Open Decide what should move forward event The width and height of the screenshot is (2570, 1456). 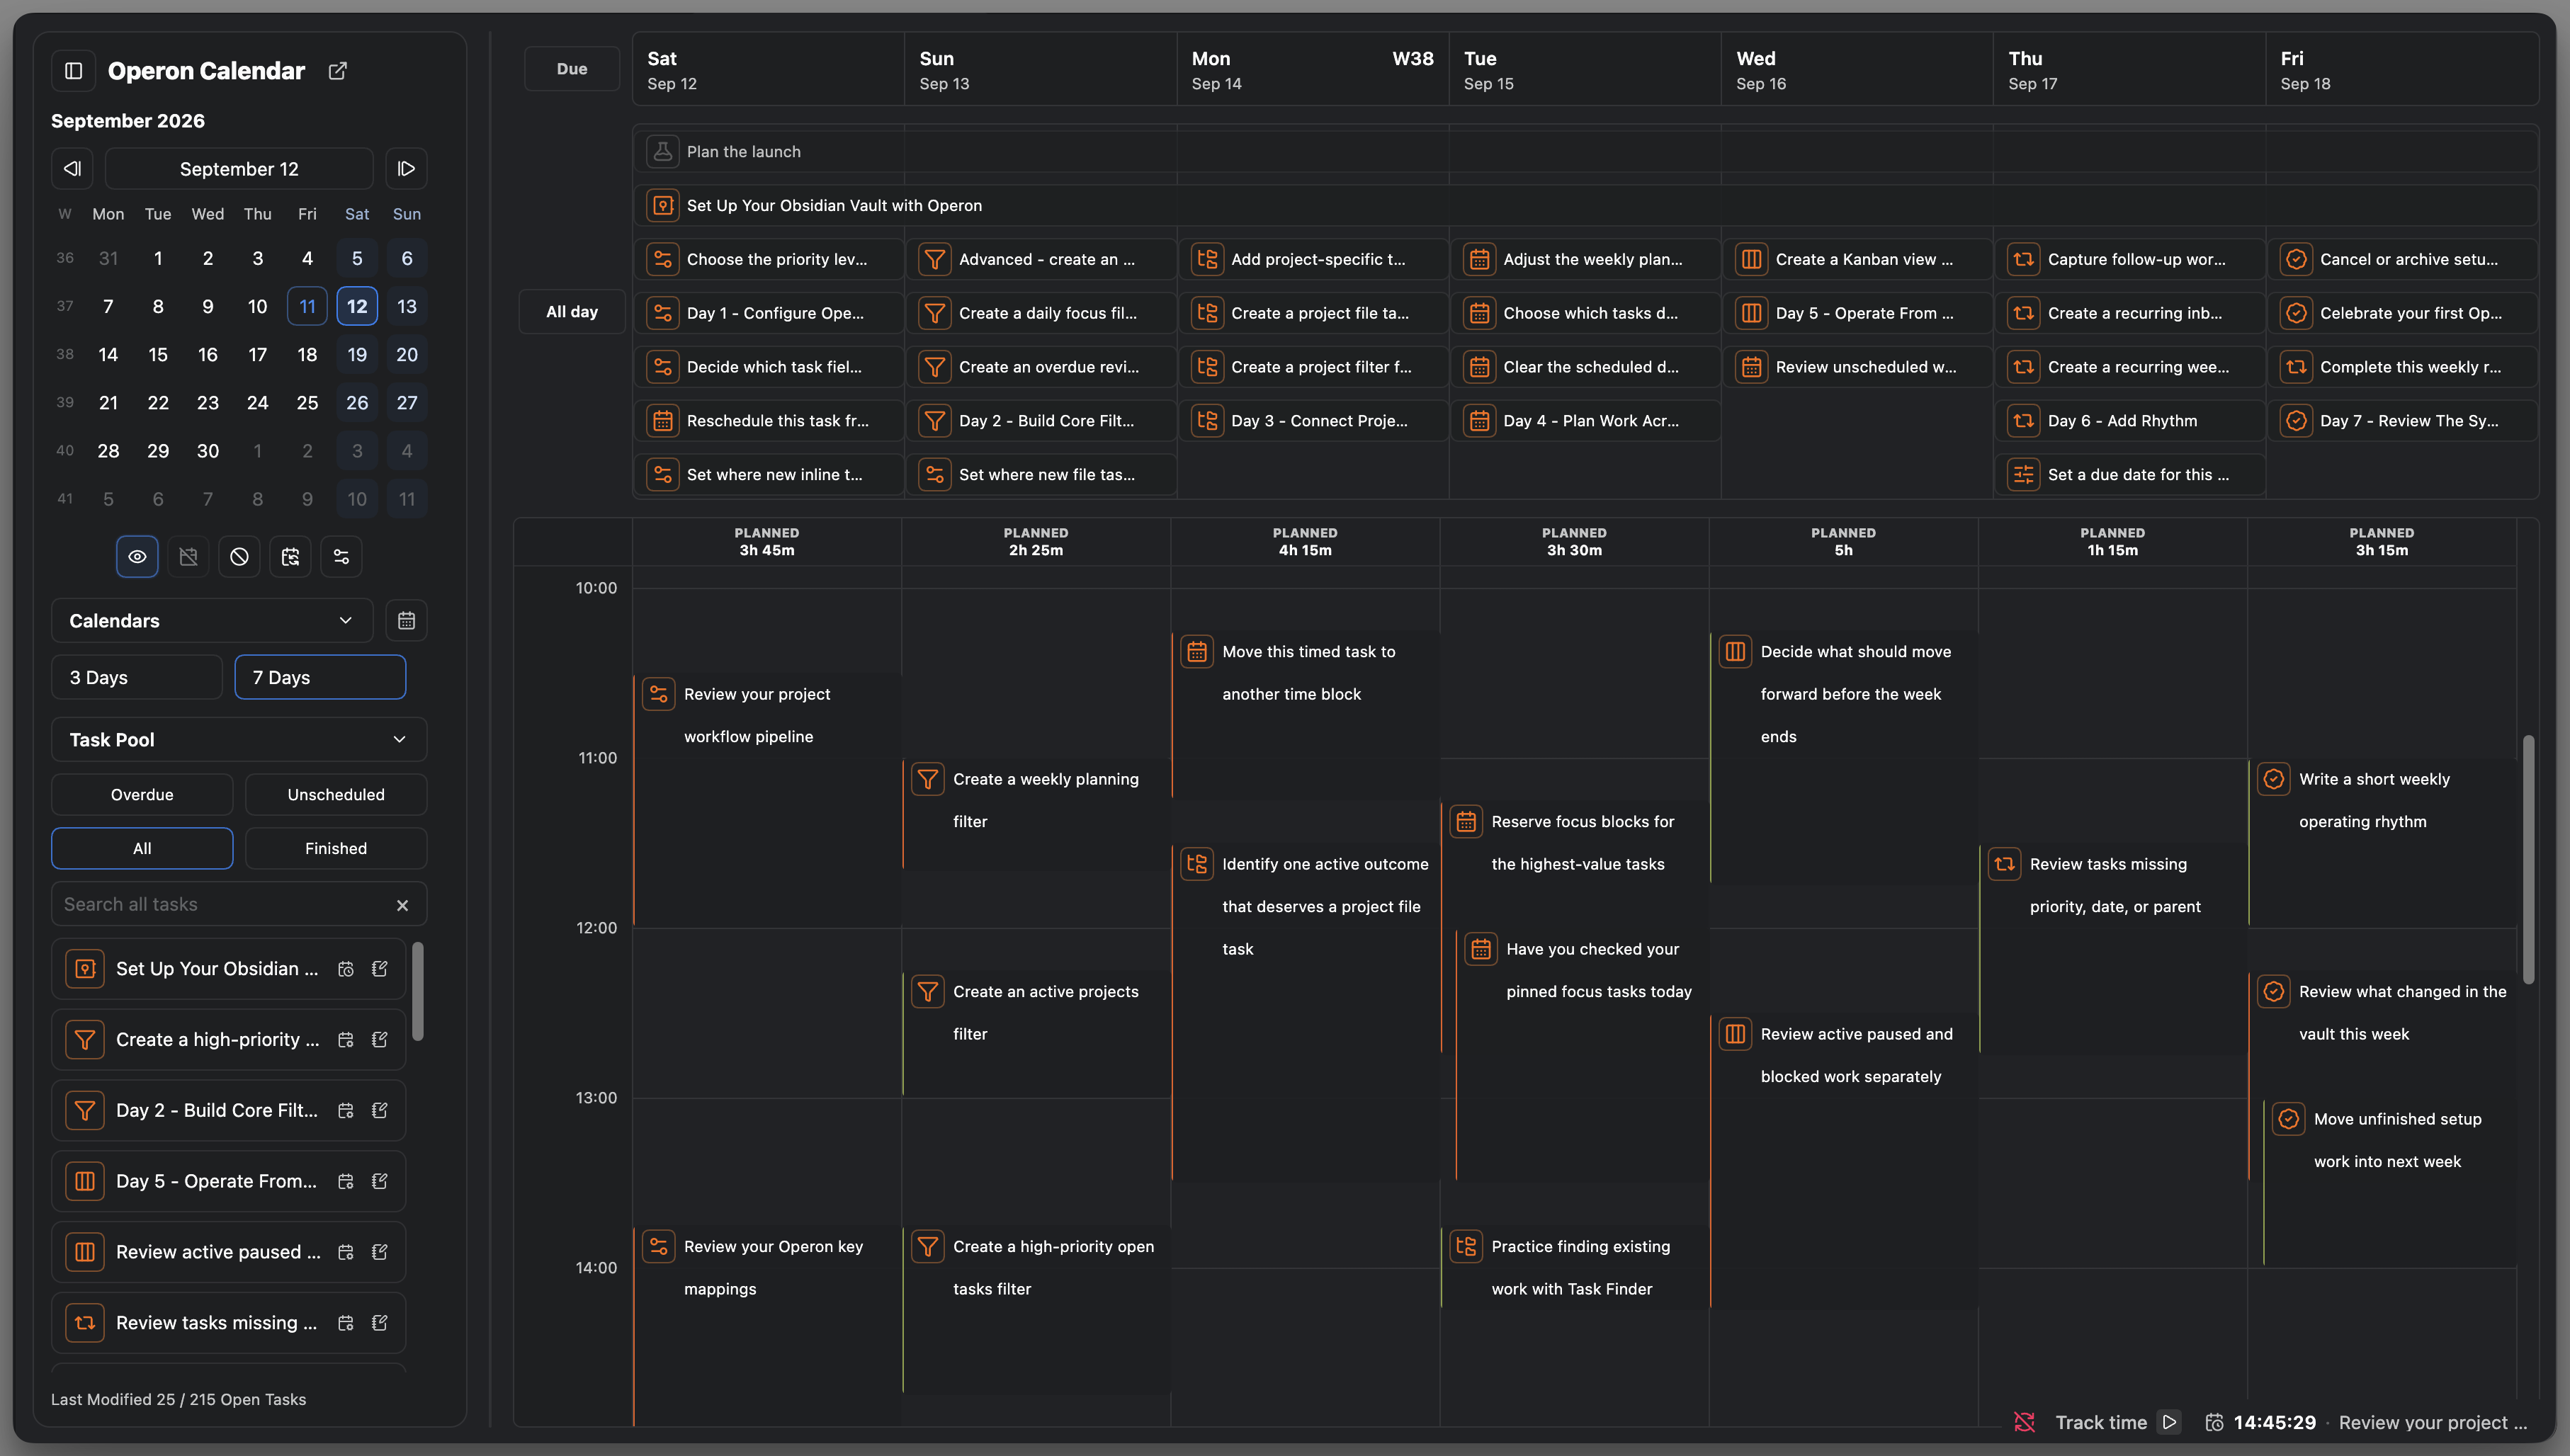pyautogui.click(x=1844, y=757)
